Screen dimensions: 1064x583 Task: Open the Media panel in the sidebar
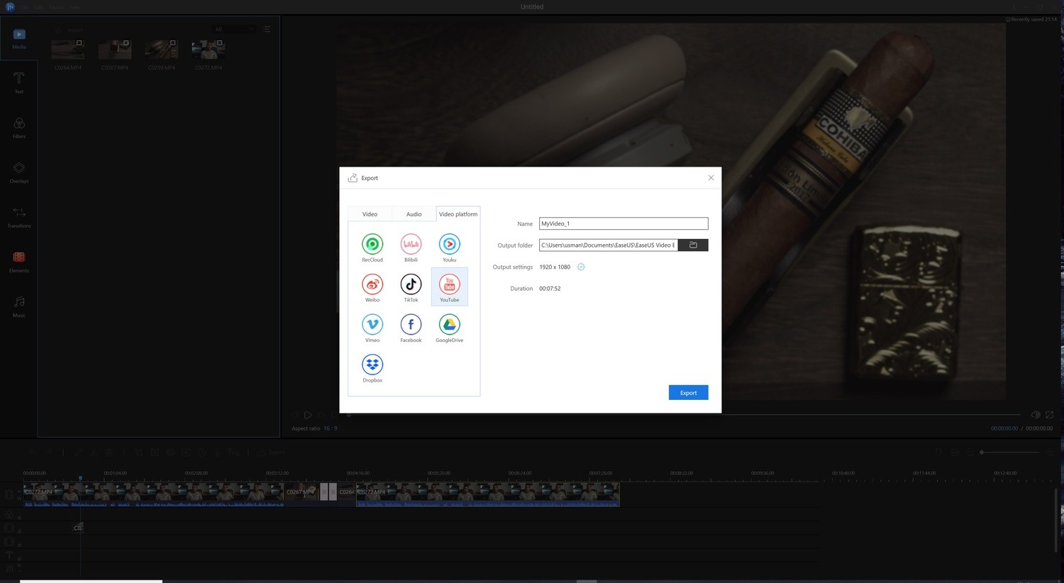click(19, 38)
